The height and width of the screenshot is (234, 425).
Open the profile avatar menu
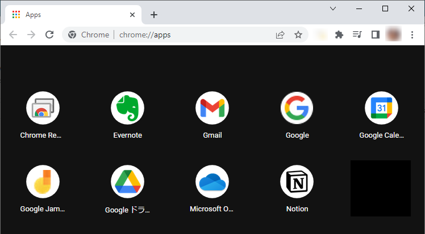point(393,35)
